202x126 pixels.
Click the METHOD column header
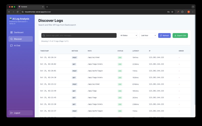click(75, 51)
